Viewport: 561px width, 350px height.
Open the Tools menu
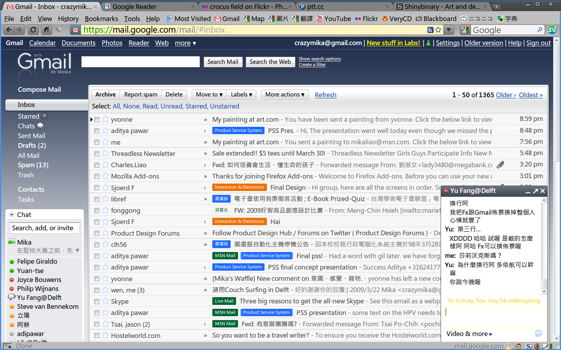132,19
